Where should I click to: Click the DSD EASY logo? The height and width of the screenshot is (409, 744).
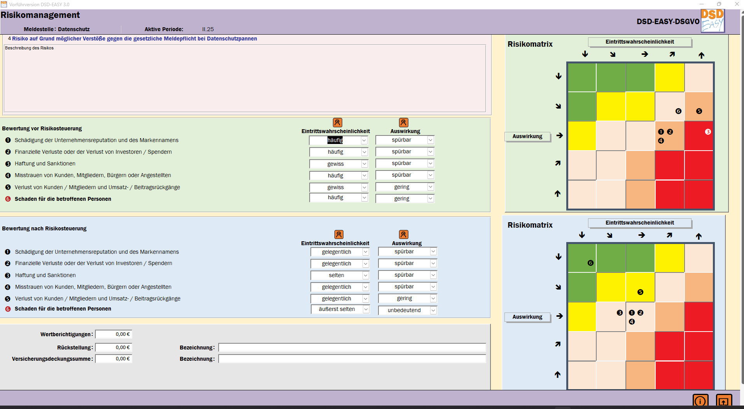point(712,21)
